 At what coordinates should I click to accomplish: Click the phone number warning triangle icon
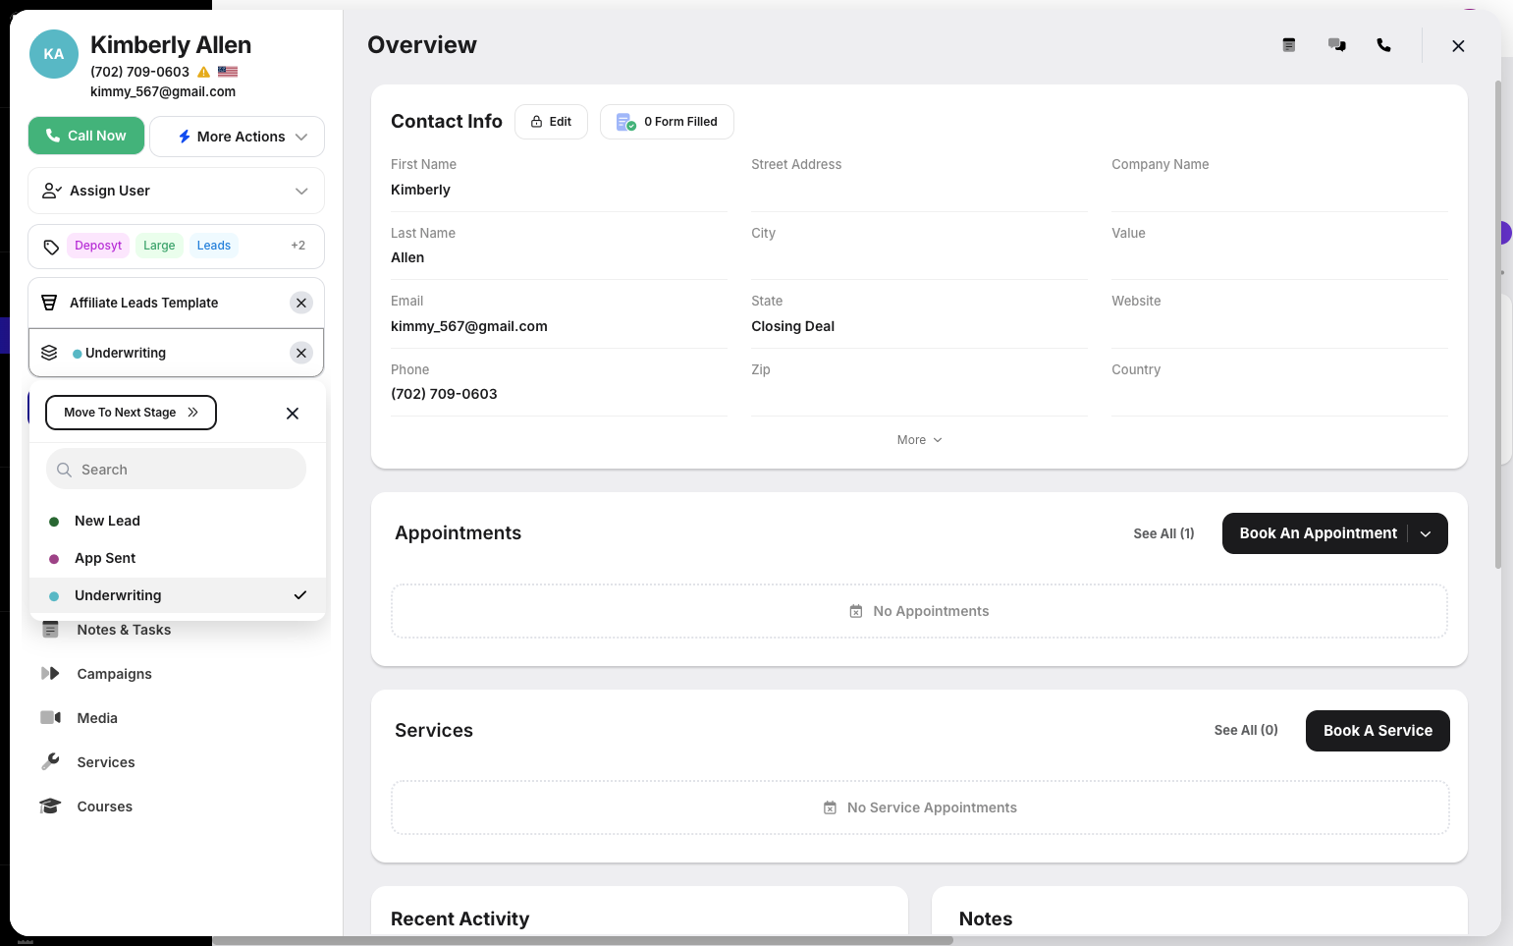(x=204, y=72)
